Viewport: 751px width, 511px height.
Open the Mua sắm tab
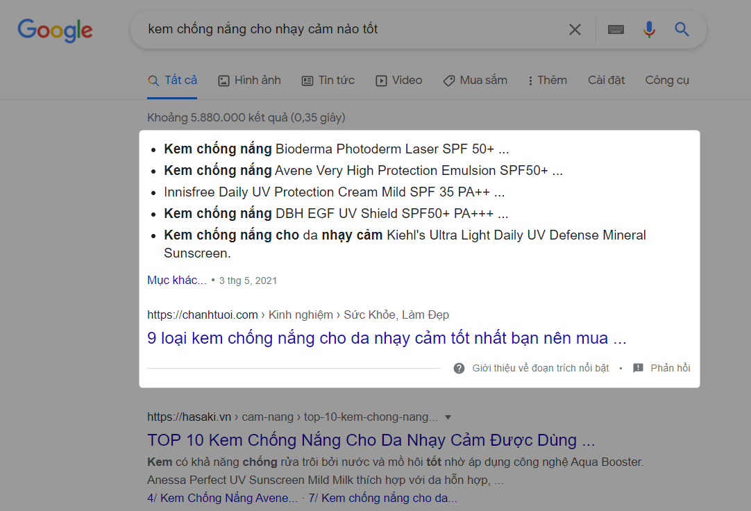[x=475, y=81]
